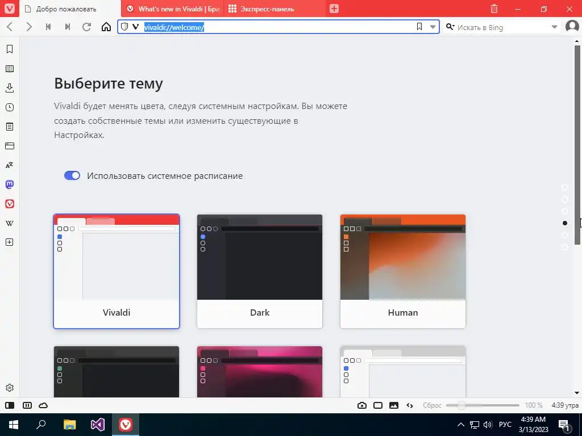Open the Windows notification center
The width and height of the screenshot is (582, 436).
(564, 425)
